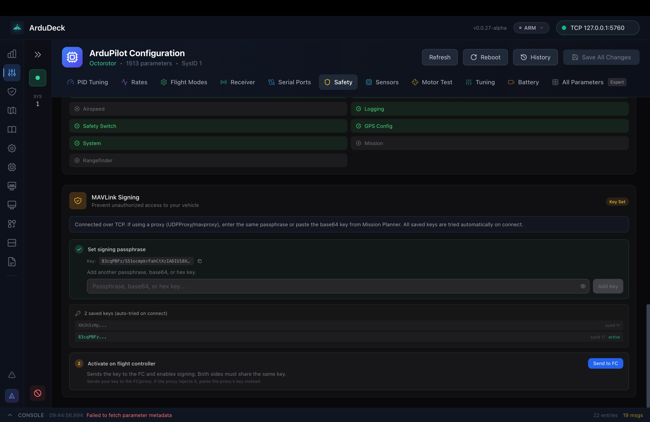Open the map view sidebar icon
Image resolution: width=650 pixels, height=422 pixels.
(12, 110)
